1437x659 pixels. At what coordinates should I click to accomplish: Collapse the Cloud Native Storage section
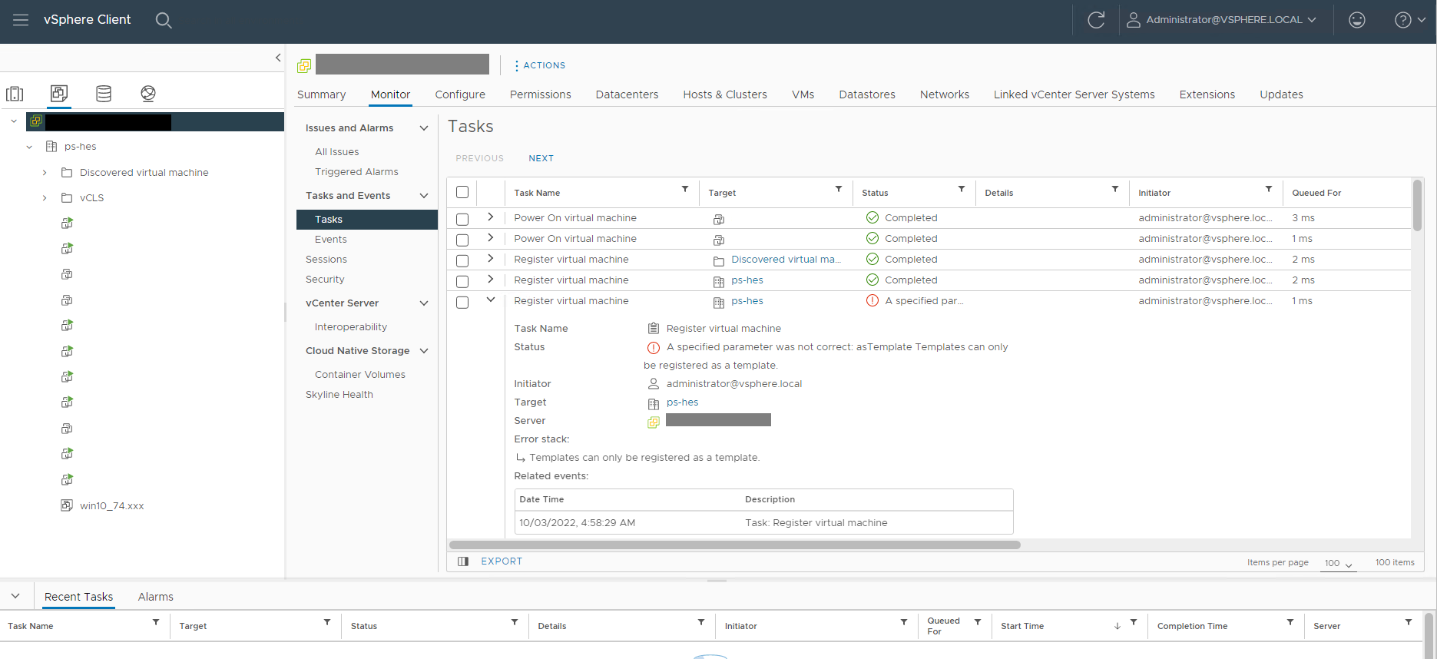[x=423, y=351]
